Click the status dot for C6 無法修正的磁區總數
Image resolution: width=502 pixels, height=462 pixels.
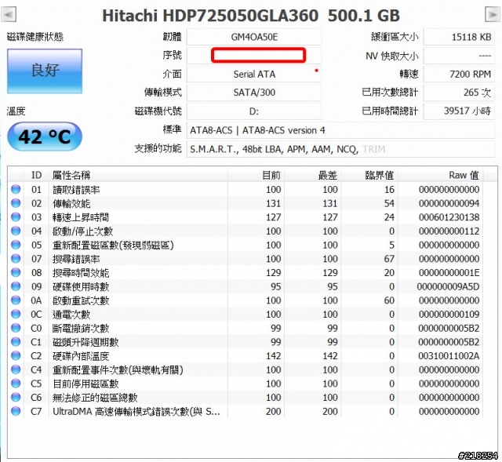16,397
